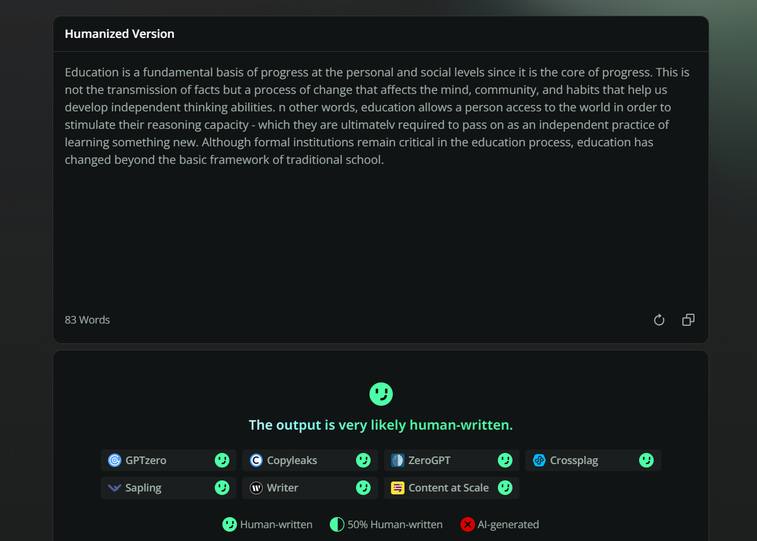Click the Writer logo icon
The image size is (757, 541).
coord(256,488)
